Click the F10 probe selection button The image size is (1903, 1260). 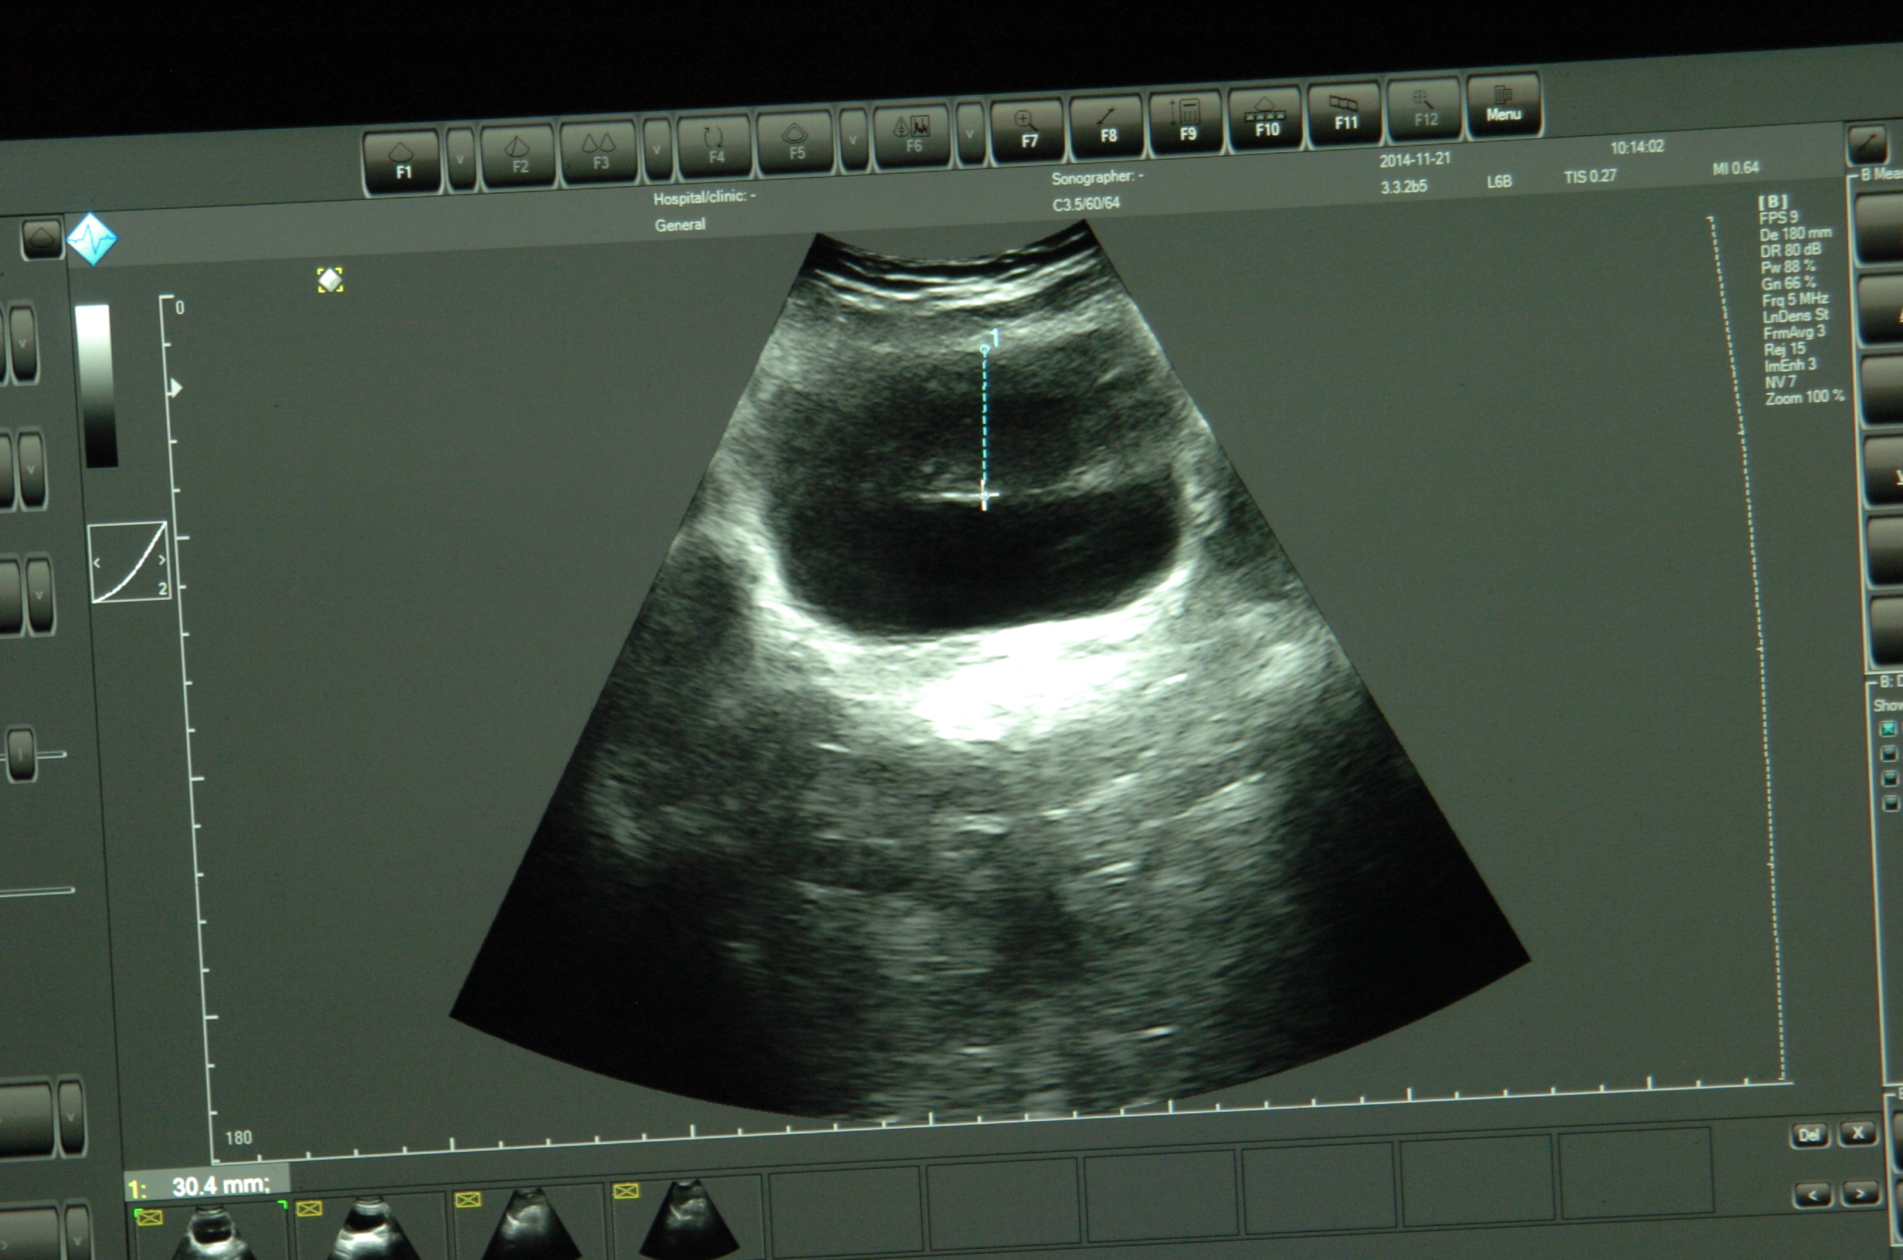point(1266,118)
